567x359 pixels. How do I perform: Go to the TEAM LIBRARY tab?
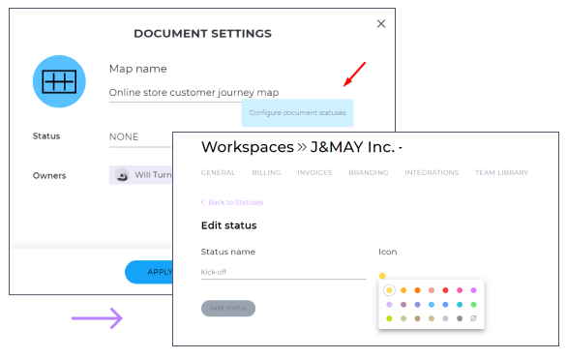[x=501, y=173]
